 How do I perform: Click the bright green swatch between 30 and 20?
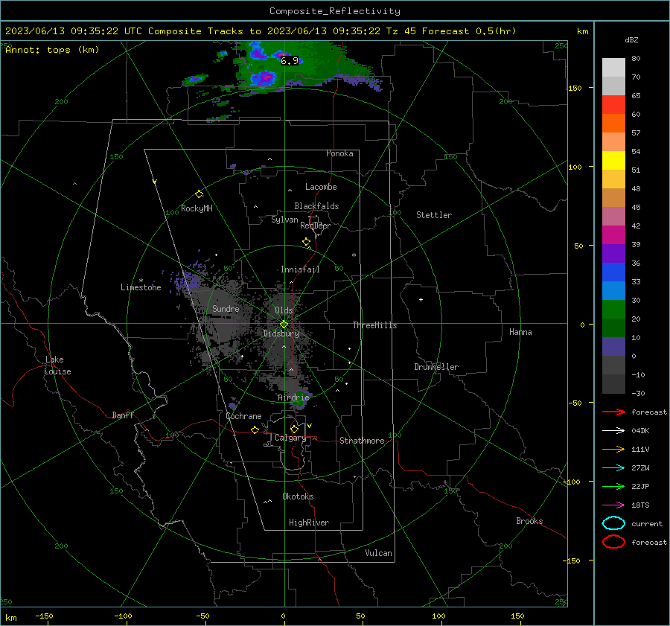(613, 309)
